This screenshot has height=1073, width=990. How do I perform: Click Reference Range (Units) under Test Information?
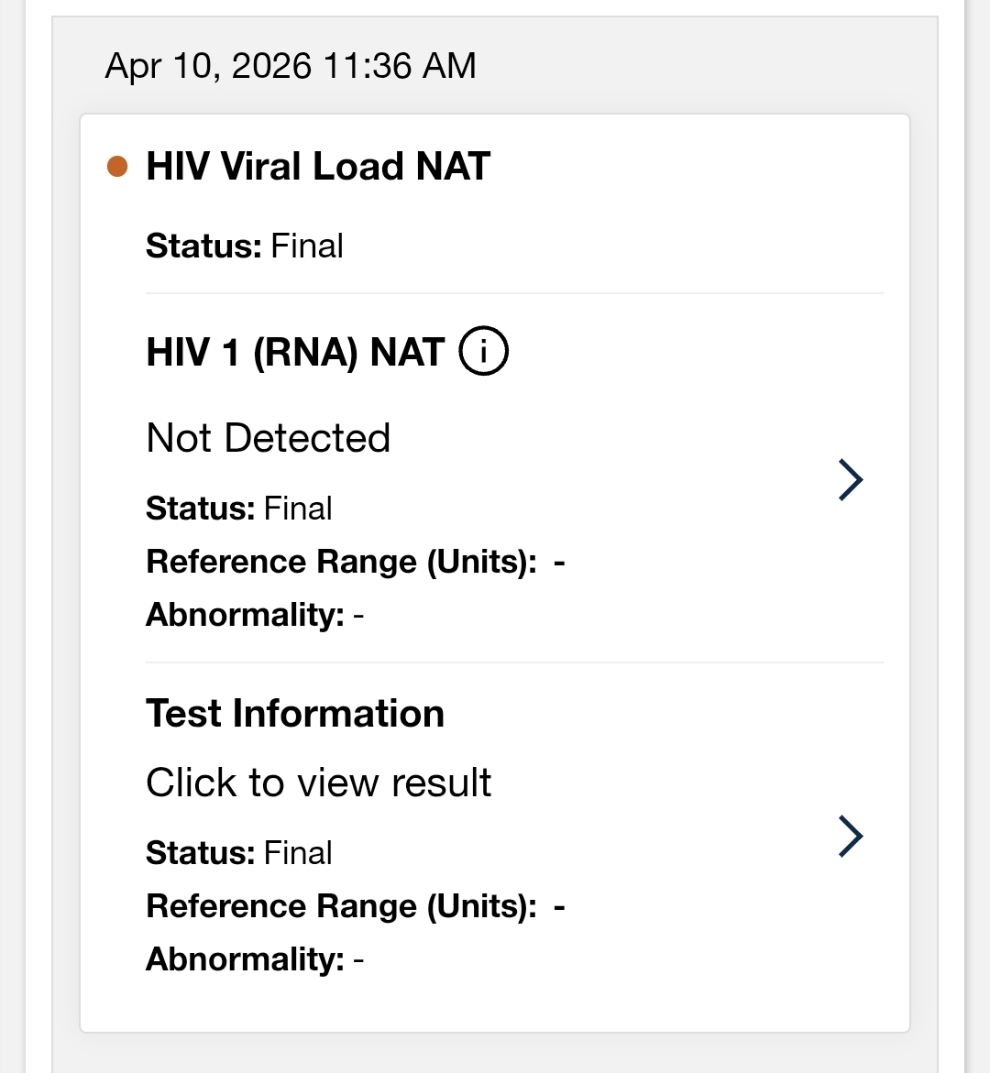point(341,906)
